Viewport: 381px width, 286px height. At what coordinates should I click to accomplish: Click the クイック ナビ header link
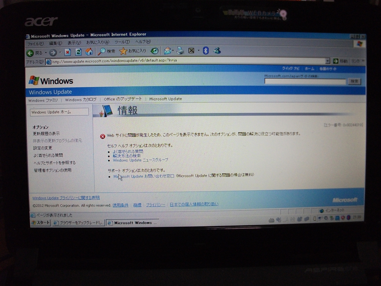point(291,69)
